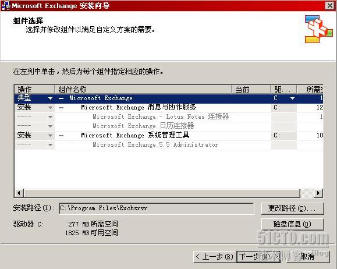Click the 更改路径 button
The image size is (337, 269).
coord(293,208)
